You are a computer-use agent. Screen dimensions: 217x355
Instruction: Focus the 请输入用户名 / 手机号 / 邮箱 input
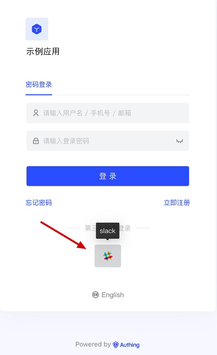tap(108, 113)
